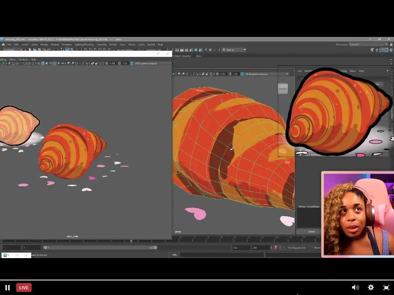The image size is (394, 295).
Task: Toggle the grid icon in SHOT_CAM panel toolbar
Action: click(x=9, y=63)
